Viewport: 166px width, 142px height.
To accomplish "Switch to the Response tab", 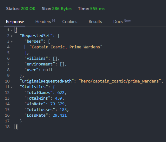I will pos(15,22).
